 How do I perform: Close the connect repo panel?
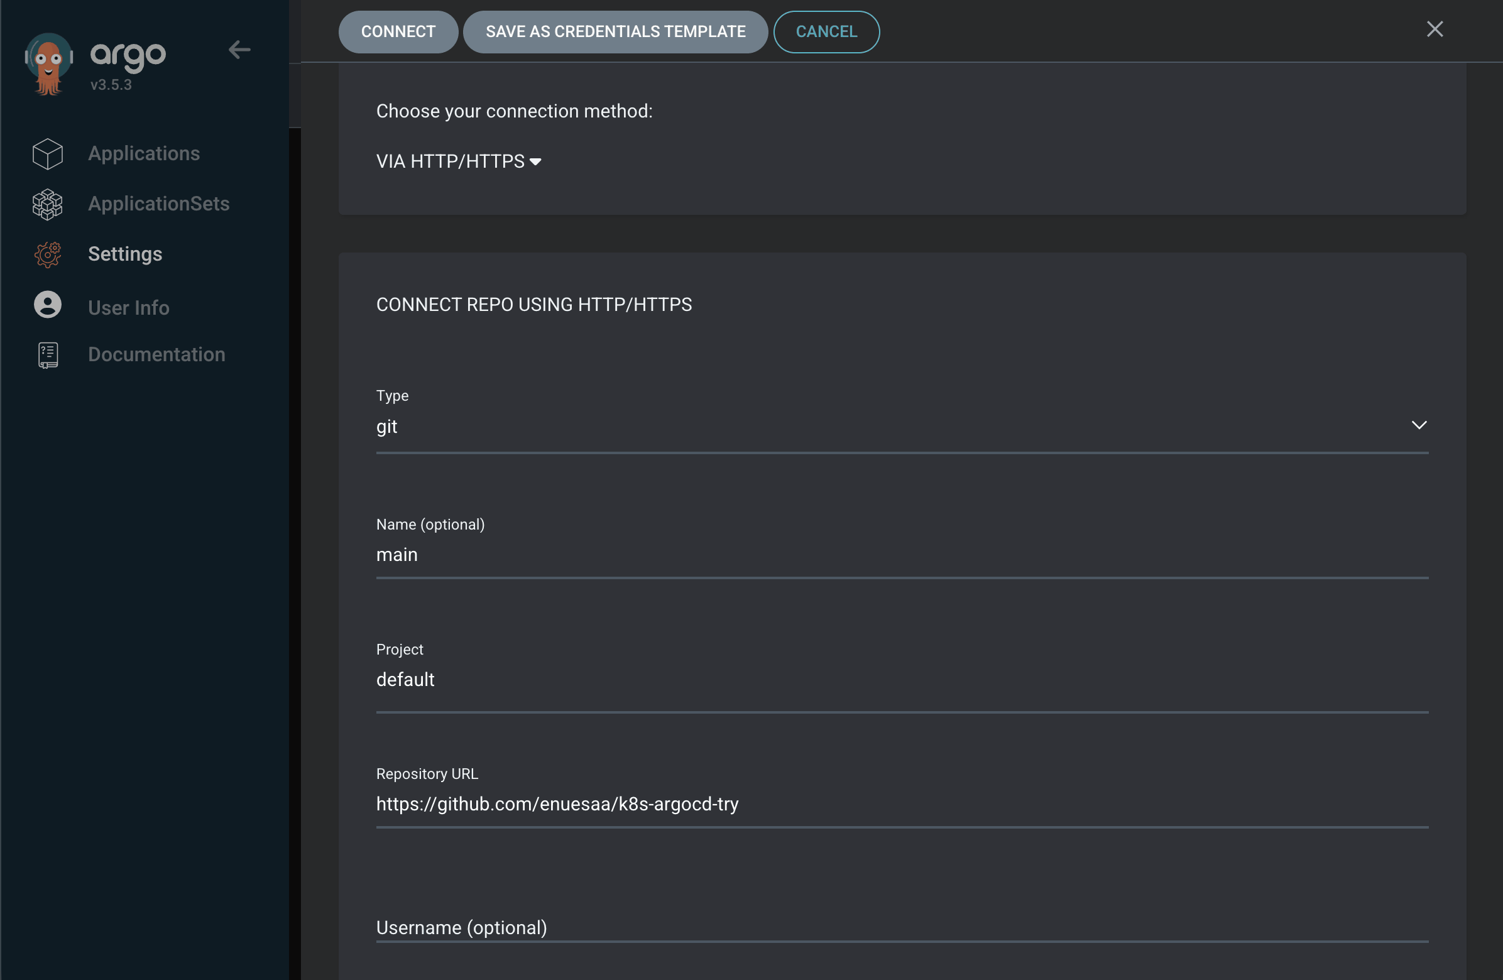1435,29
